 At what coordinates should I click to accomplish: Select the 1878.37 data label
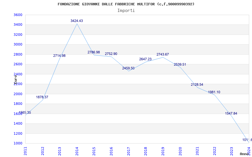point(42,97)
